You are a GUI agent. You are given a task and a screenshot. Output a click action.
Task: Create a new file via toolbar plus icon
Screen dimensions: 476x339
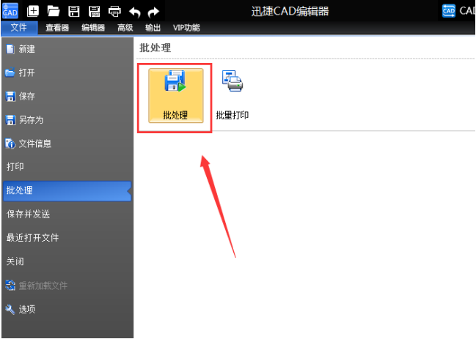tap(33, 11)
